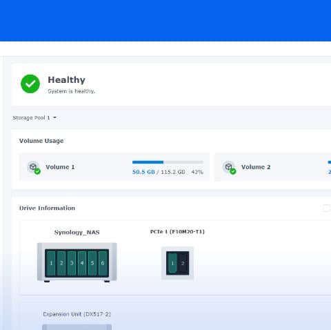Click the Expansion Unit (DX517-2) label
Image resolution: width=331 pixels, height=330 pixels.
pyautogui.click(x=77, y=314)
